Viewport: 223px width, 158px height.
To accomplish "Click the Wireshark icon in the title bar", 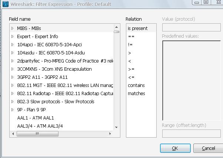I will tap(6, 4).
